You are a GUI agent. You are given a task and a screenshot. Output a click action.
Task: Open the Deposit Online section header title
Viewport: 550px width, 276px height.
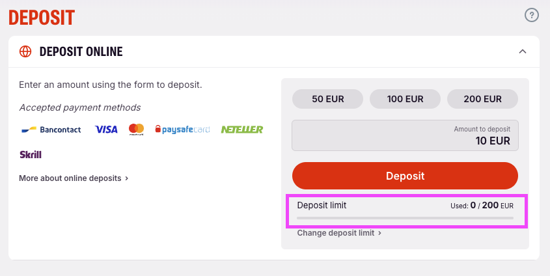pyautogui.click(x=81, y=51)
